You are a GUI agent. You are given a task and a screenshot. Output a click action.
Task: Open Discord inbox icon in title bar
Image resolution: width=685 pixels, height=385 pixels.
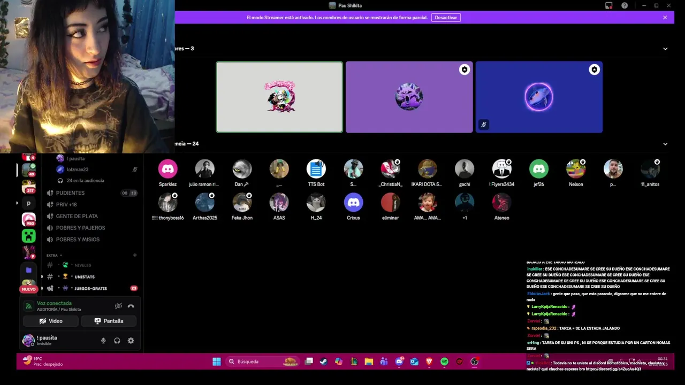point(609,5)
